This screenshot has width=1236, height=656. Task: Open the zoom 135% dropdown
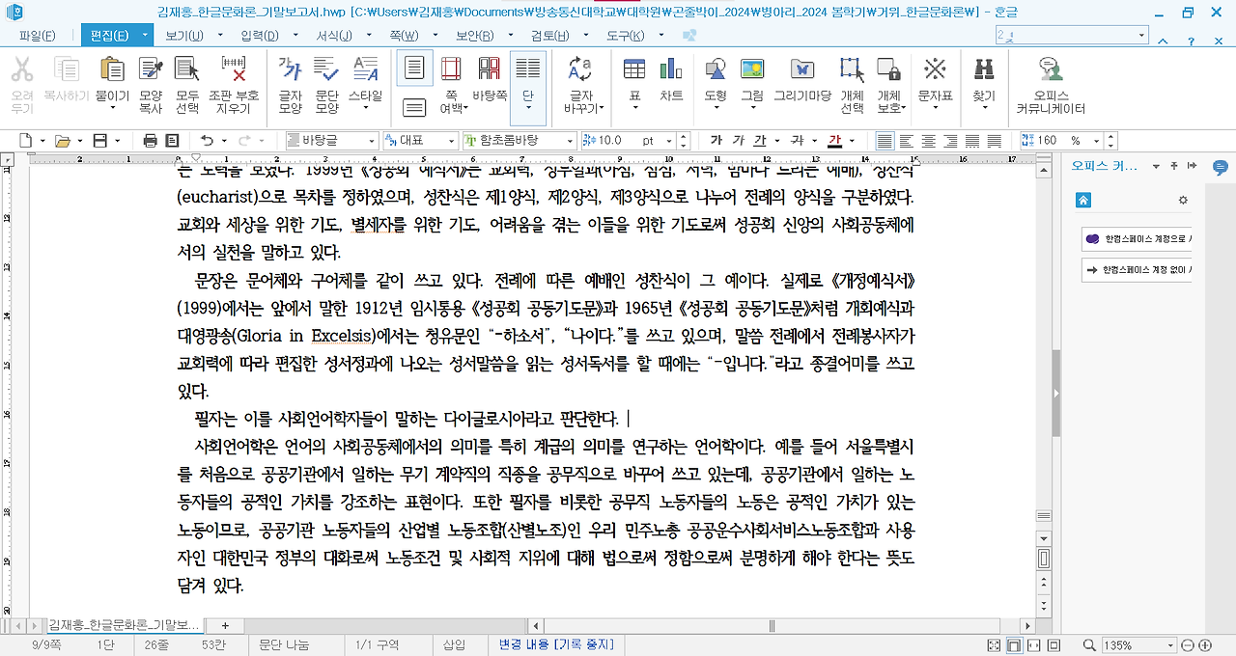click(x=1171, y=645)
